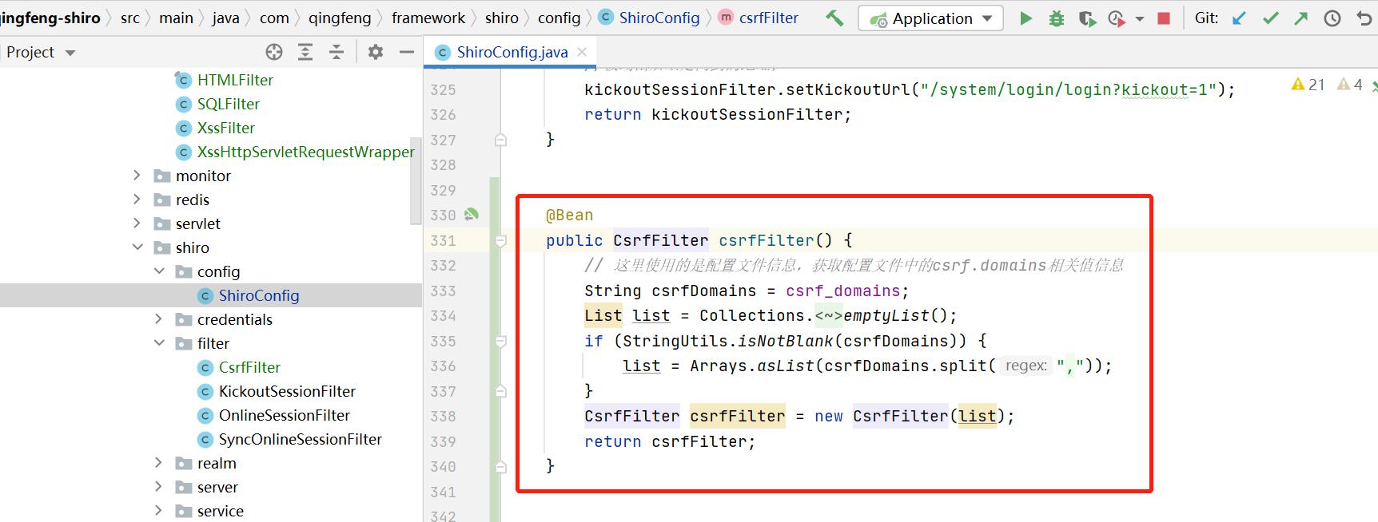Open XssFilter class in the tree
Viewport: 1378px width, 522px height.
pos(226,128)
